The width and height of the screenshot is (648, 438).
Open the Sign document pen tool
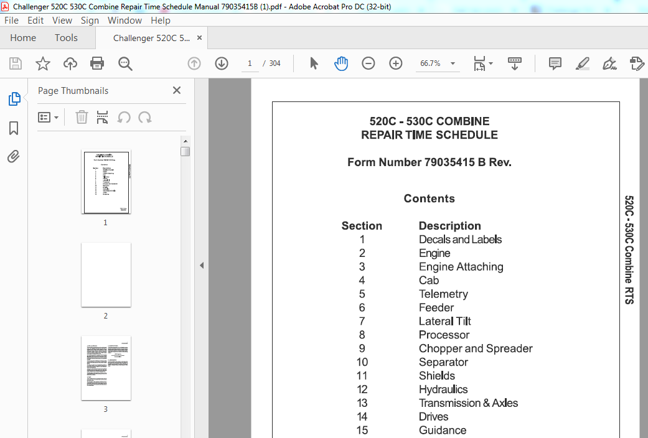609,63
